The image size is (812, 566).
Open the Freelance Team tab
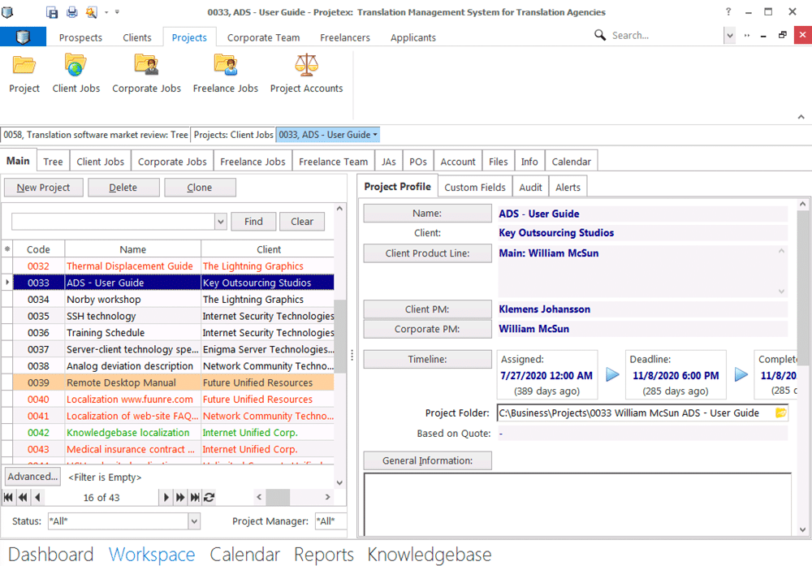click(333, 162)
